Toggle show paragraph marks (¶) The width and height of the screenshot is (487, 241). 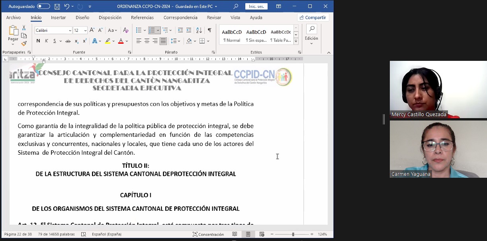point(209,30)
